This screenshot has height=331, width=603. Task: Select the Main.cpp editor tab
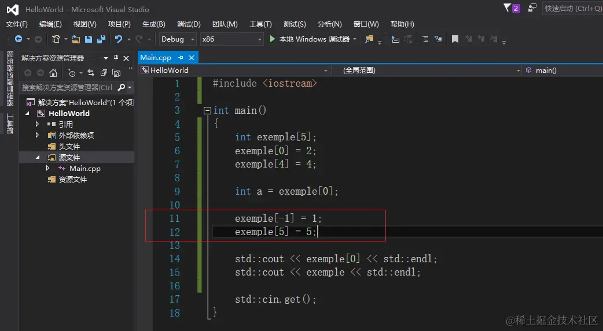click(x=156, y=58)
